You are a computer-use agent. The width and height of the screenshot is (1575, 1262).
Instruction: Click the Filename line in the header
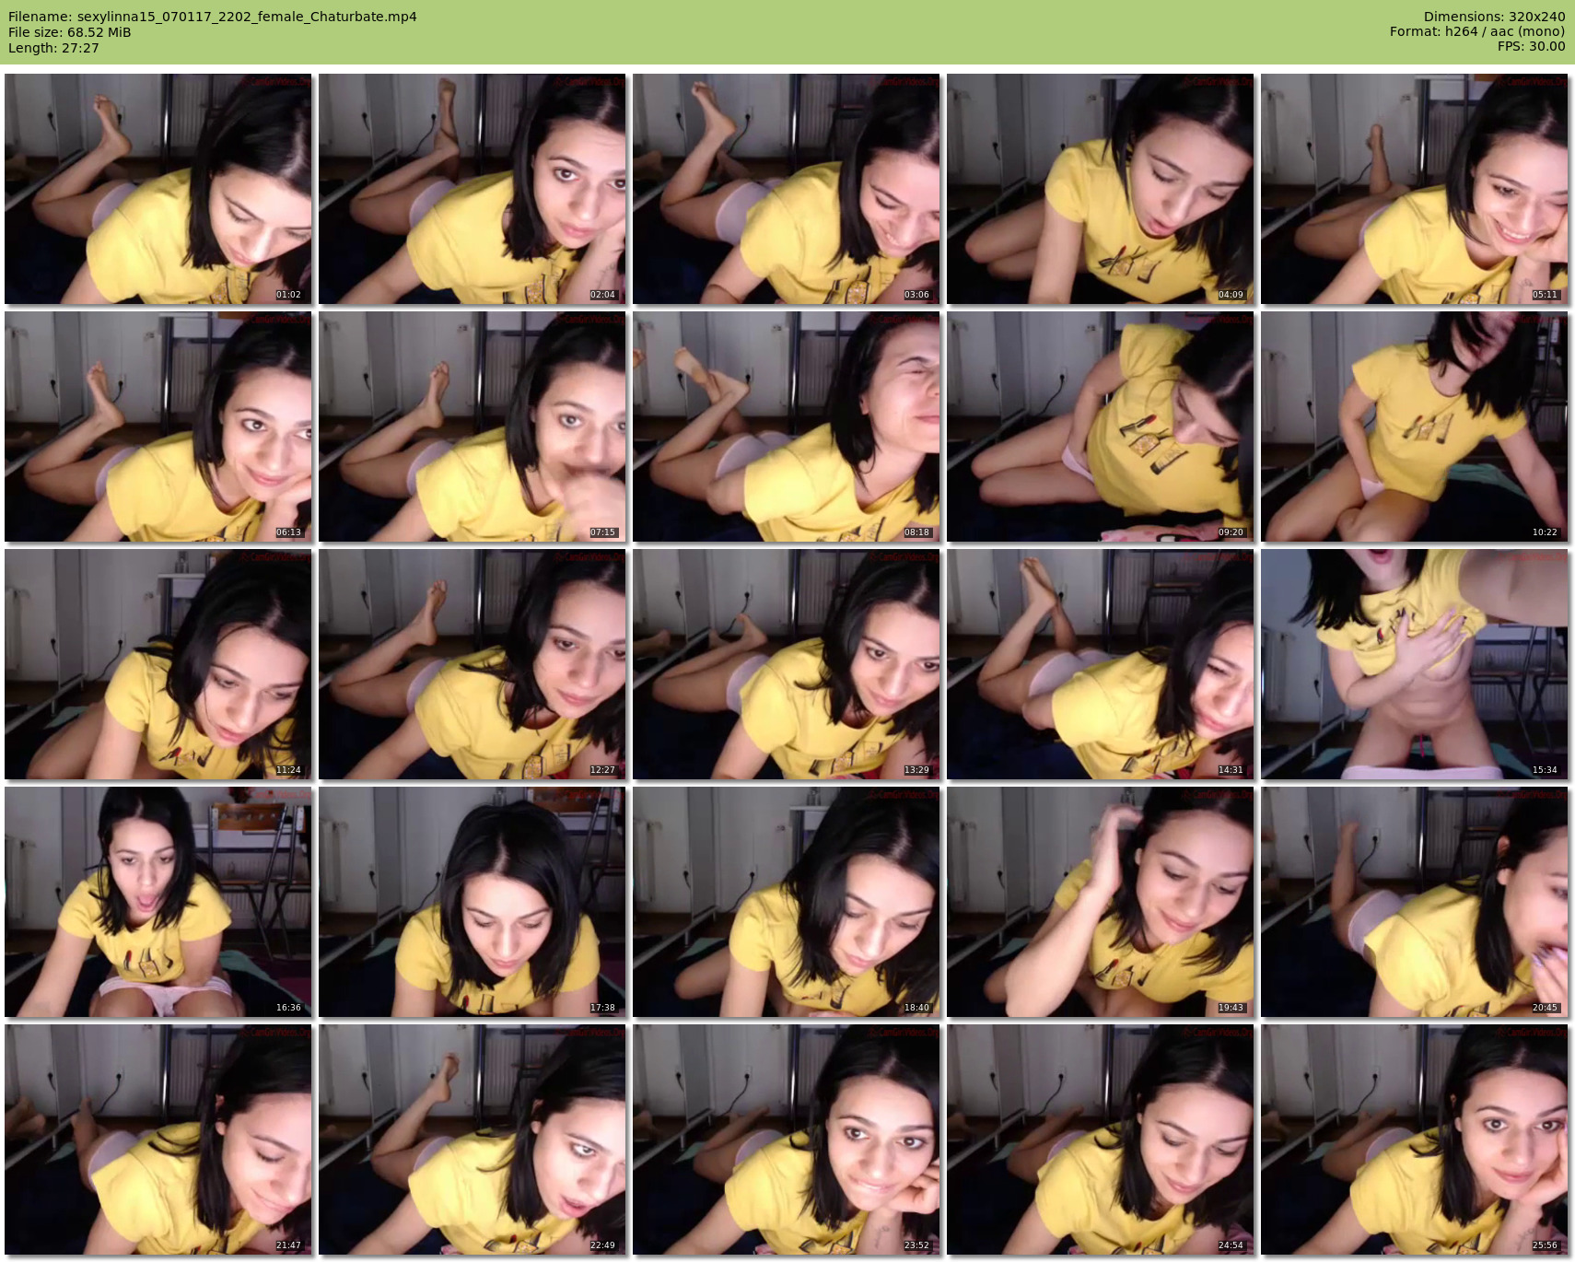tap(213, 17)
